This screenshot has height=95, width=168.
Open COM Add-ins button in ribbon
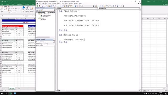tap(31, 9)
